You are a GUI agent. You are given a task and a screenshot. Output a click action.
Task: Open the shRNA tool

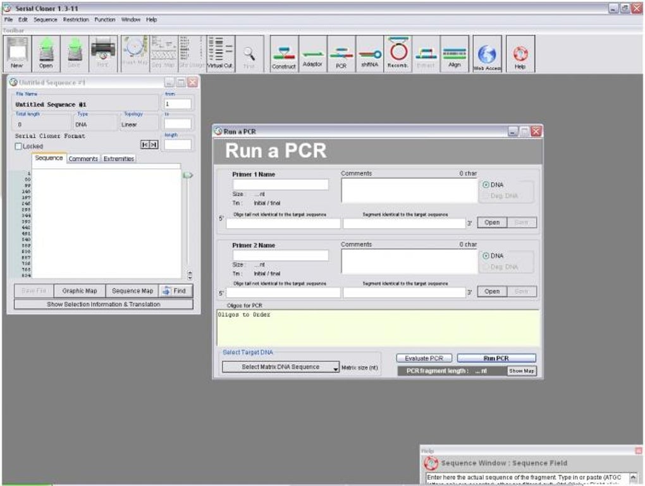[x=370, y=55]
